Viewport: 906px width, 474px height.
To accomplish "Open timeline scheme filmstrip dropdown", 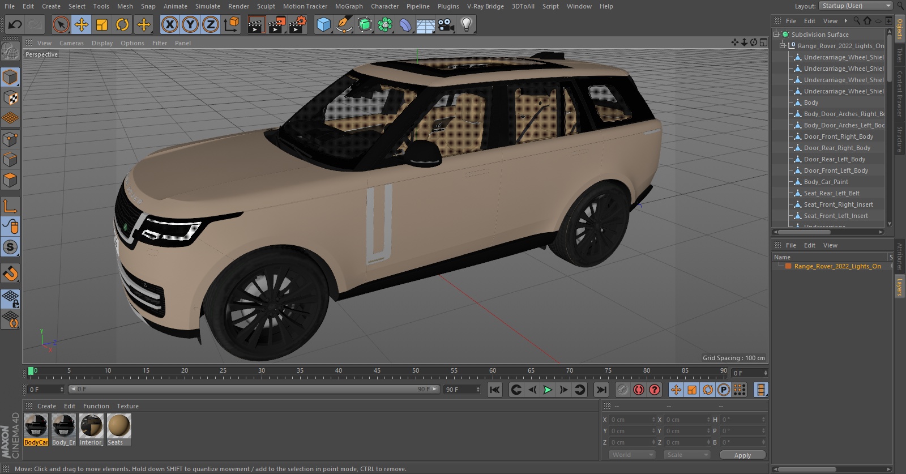I will pos(760,390).
